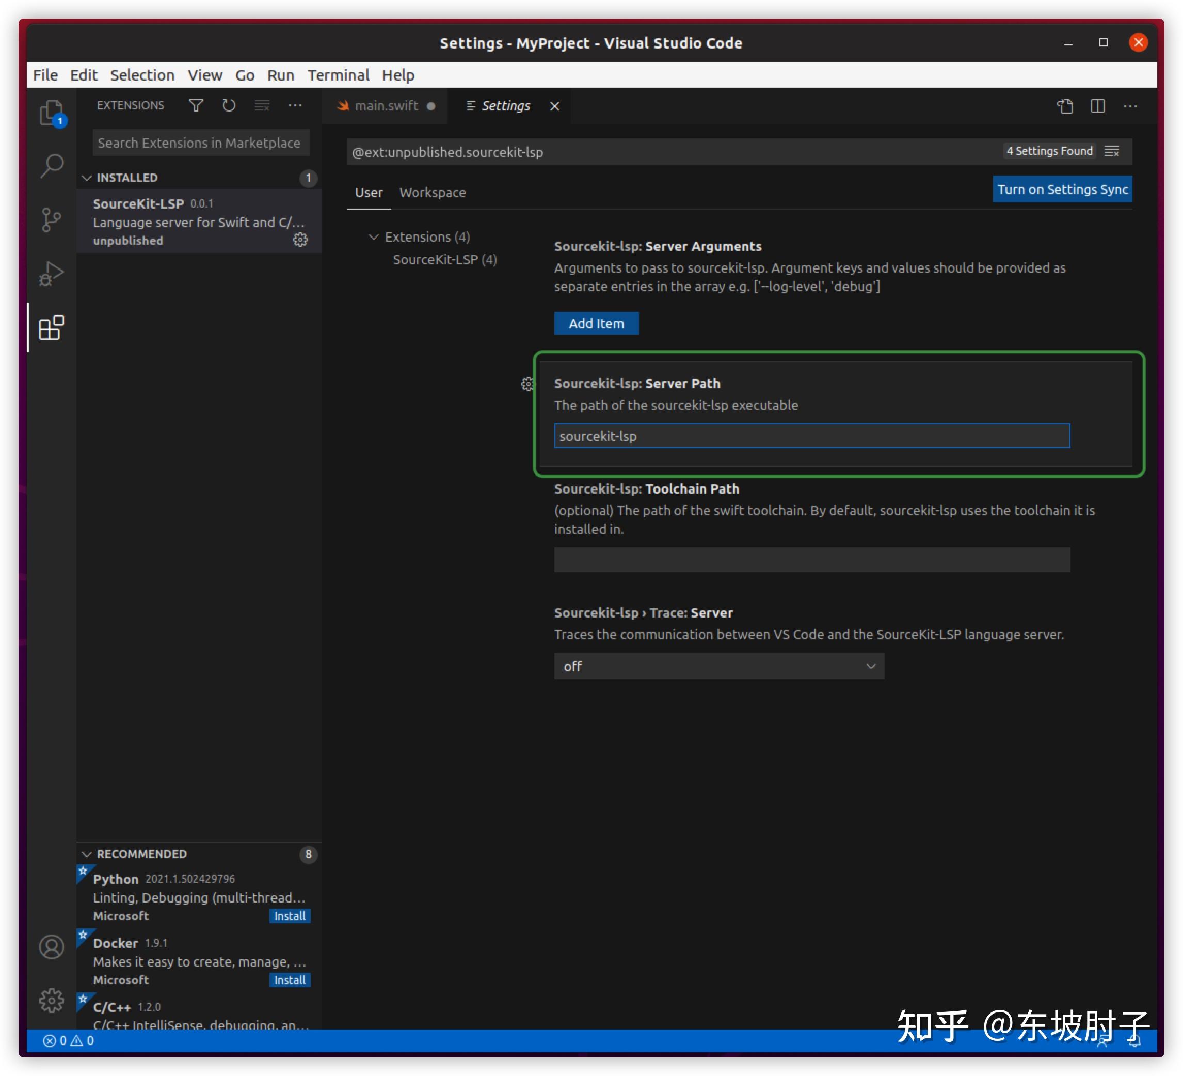Image resolution: width=1183 pixels, height=1076 pixels.
Task: Open SourceKit-LSP extension manage gear
Action: [x=300, y=240]
